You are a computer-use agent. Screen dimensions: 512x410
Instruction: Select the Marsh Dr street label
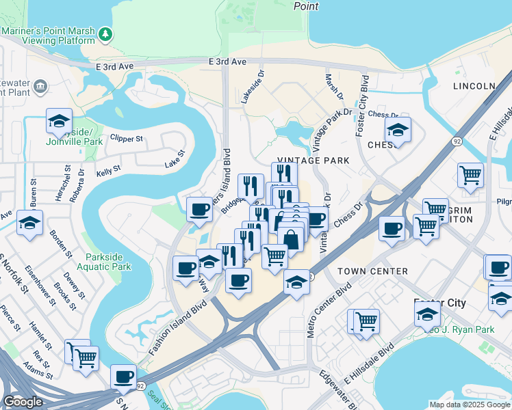click(x=334, y=87)
